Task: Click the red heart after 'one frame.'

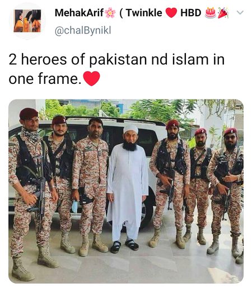Action: pos(91,78)
